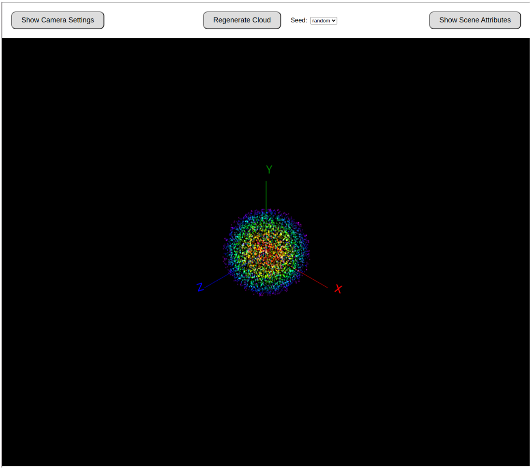
Task: Click the green Y axis label
Action: 269,170
